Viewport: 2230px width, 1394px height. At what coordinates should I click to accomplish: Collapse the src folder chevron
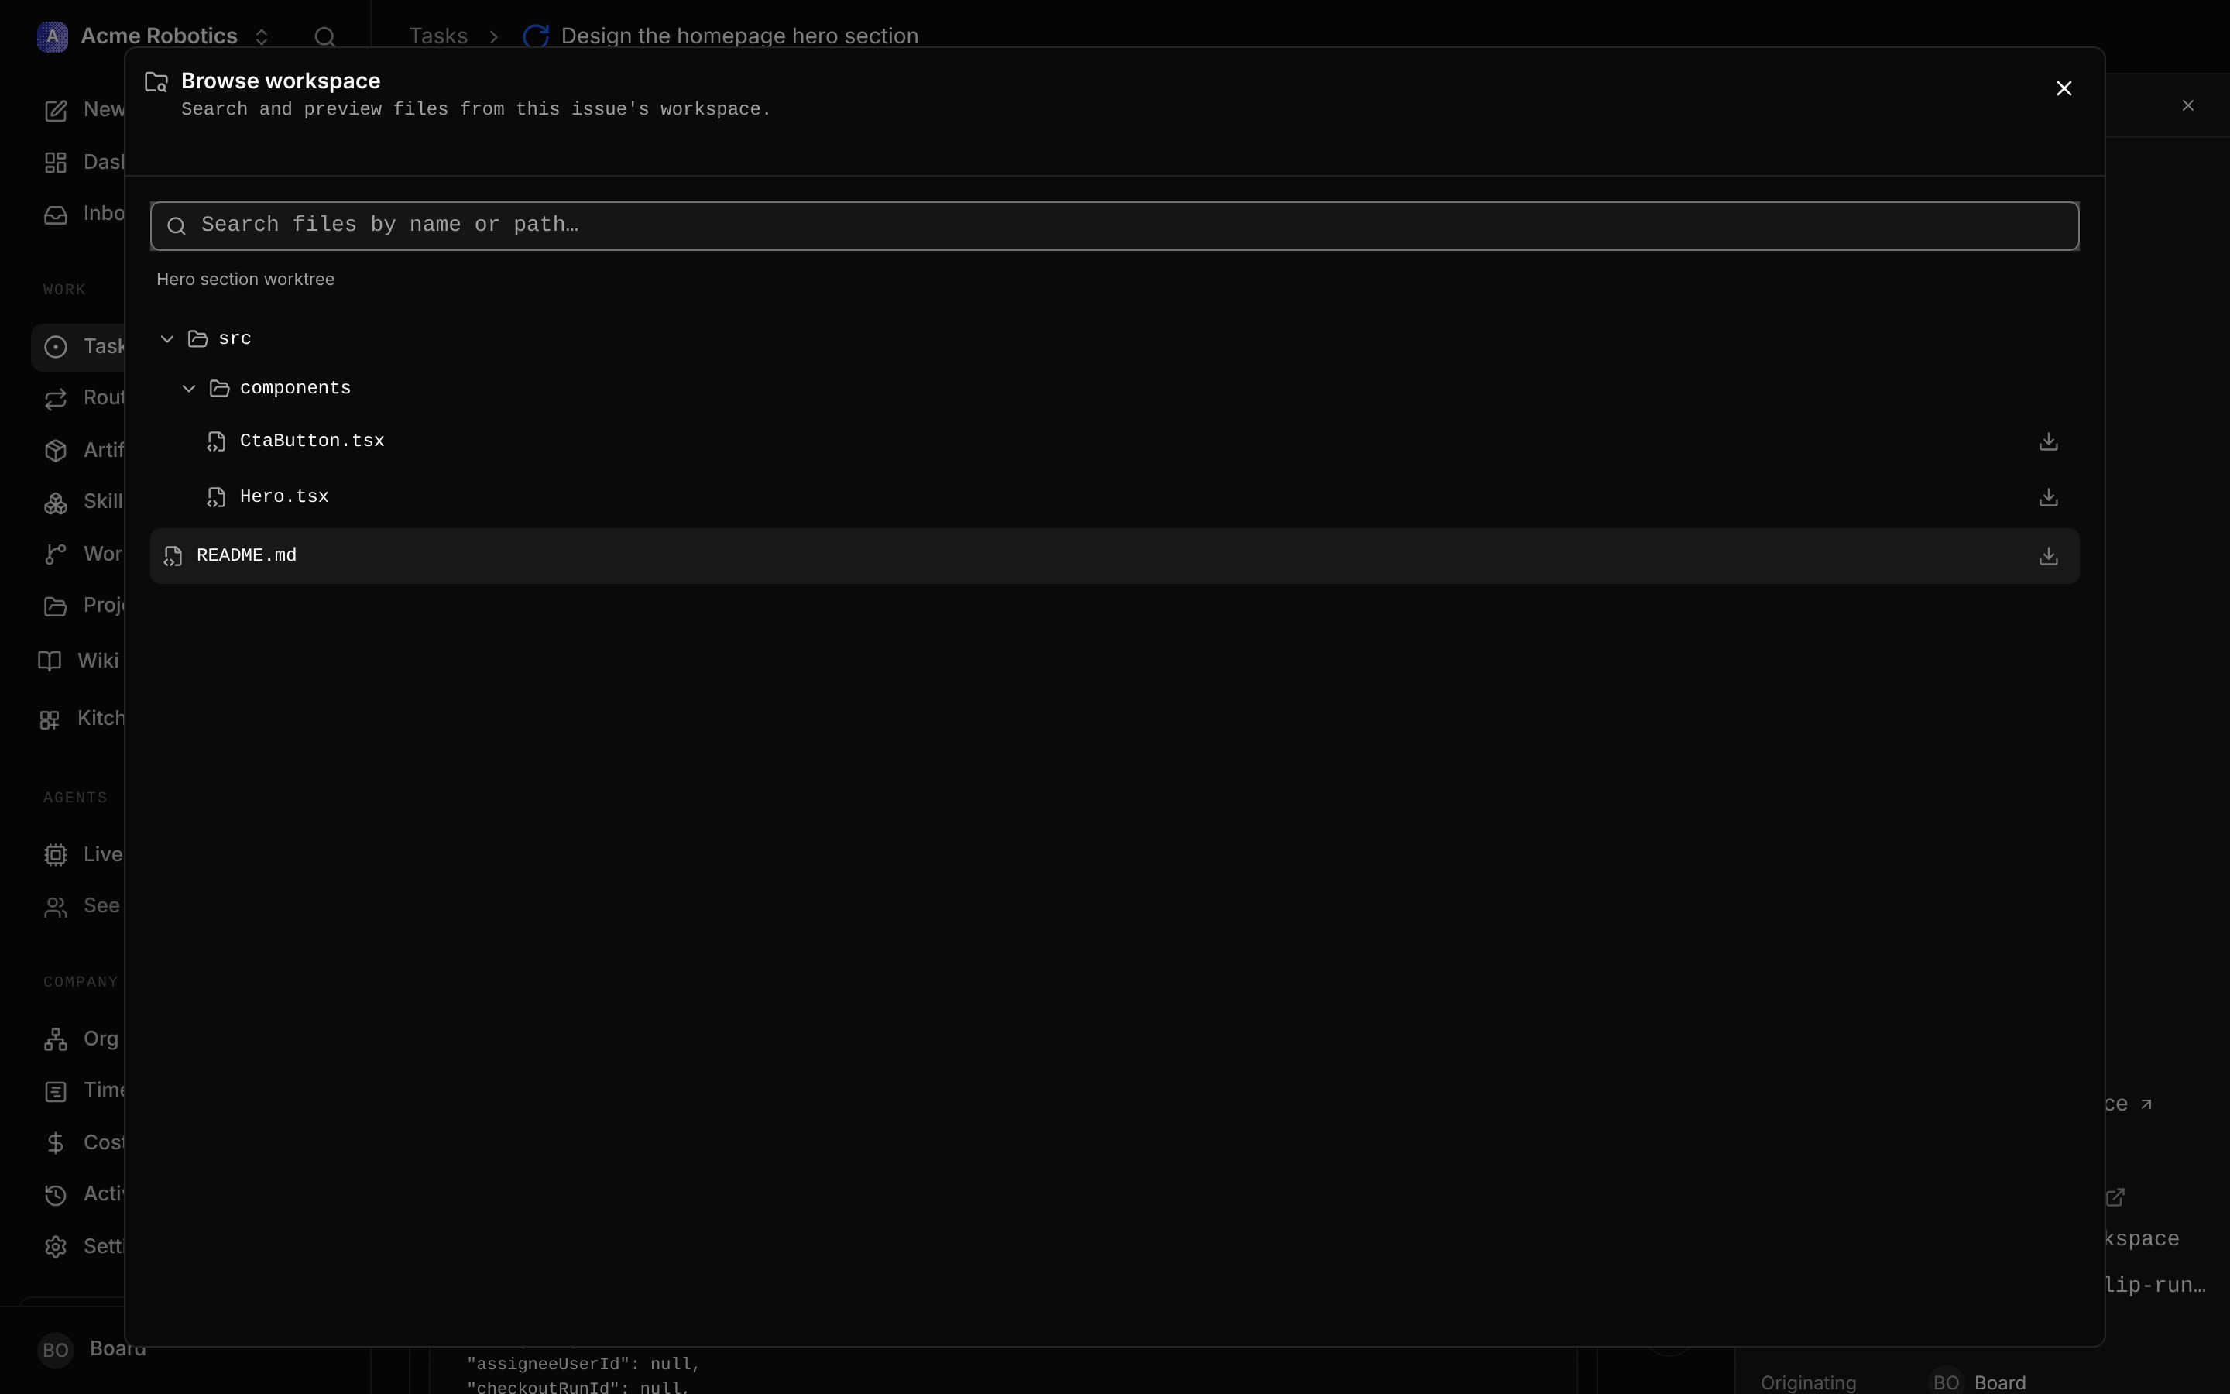tap(166, 338)
